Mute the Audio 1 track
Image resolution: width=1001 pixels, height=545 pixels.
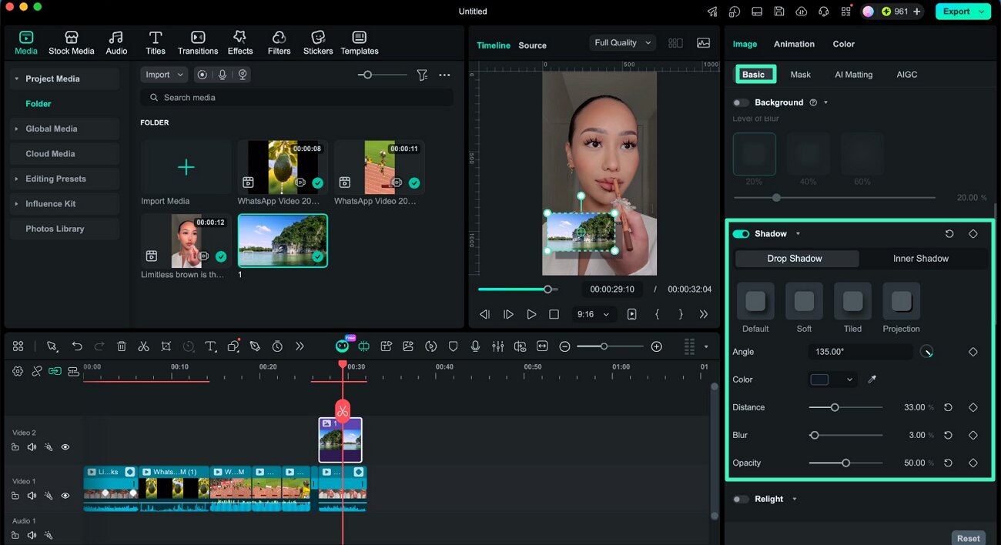32,535
